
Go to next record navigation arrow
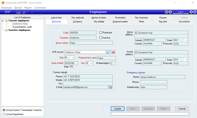[x=191, y=12]
